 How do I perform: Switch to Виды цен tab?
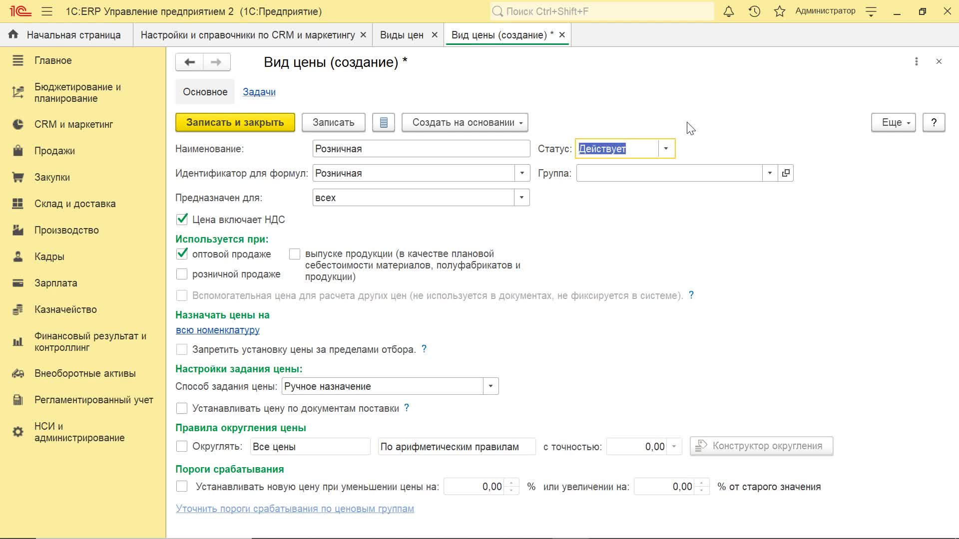click(x=402, y=35)
